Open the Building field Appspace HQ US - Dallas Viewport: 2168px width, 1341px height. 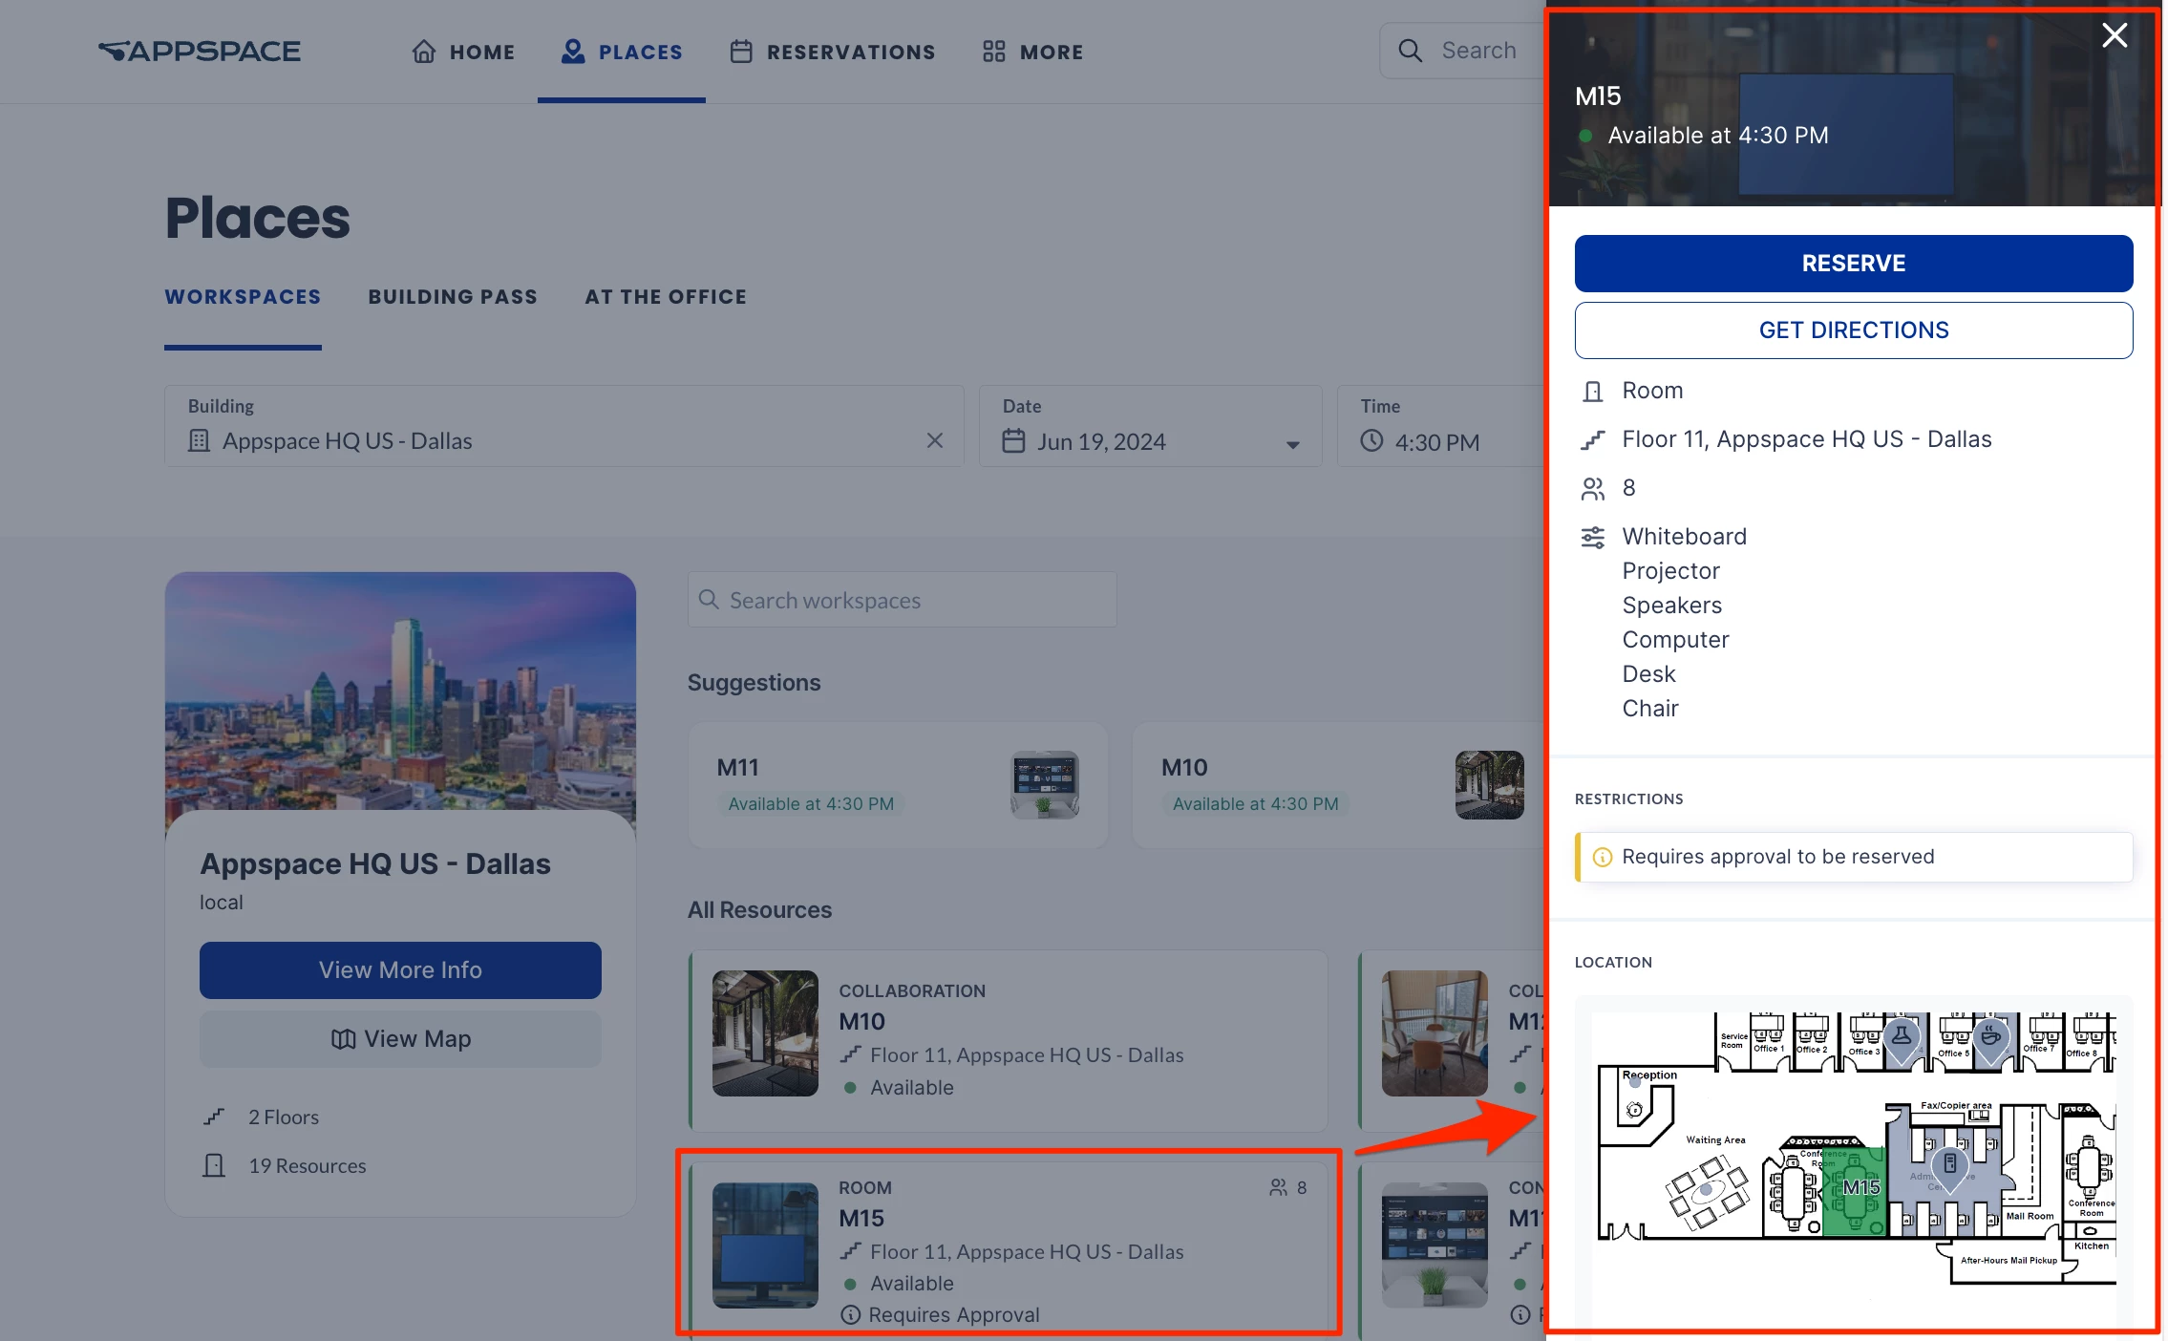pos(563,426)
